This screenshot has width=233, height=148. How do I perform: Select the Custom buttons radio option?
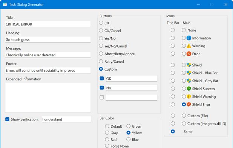pos(101,69)
